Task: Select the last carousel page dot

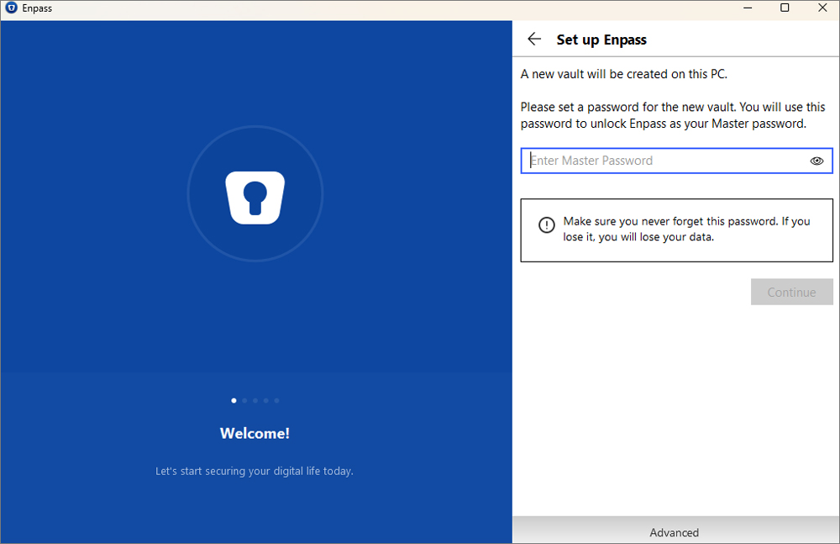Action: (x=277, y=400)
